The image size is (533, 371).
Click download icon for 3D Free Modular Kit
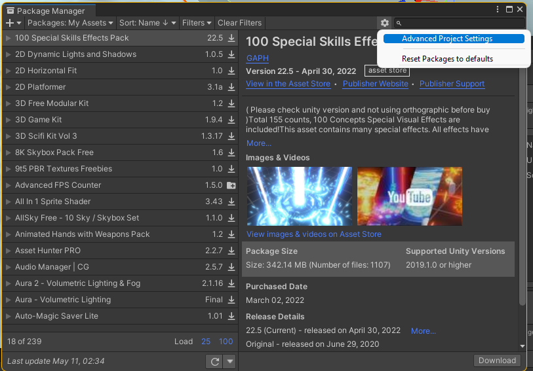pos(231,103)
